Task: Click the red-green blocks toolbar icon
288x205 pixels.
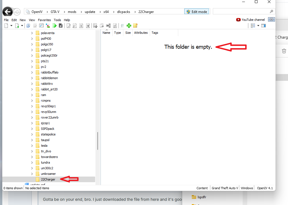Action: (x=48, y=26)
